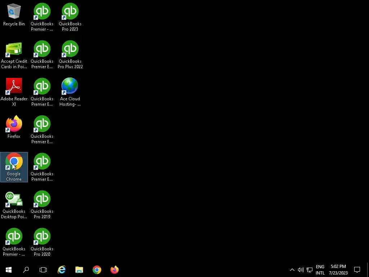Select QuickBooks Premier shortcut beside Adobe Reader XI
The width and height of the screenshot is (369, 277).
click(42, 92)
